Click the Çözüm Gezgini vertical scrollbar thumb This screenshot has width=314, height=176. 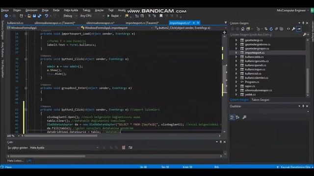[x=308, y=80]
